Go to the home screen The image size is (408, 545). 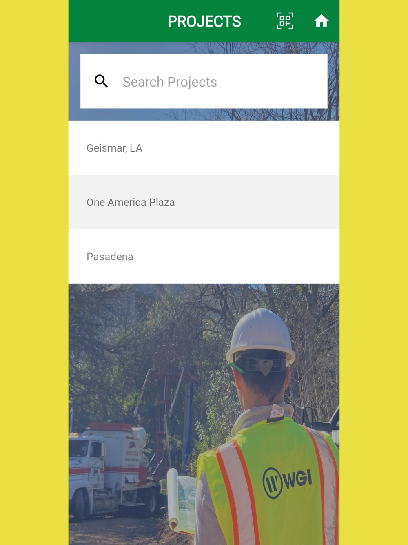[321, 21]
